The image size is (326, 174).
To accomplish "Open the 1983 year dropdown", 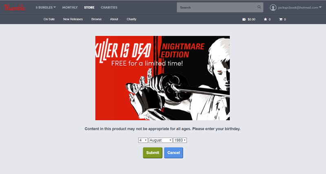I will [x=180, y=140].
